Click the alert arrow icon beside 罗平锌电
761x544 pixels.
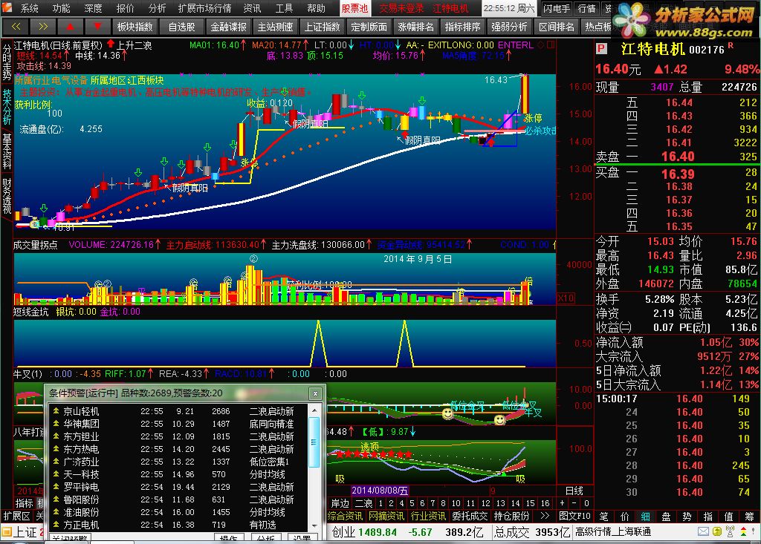click(x=56, y=487)
